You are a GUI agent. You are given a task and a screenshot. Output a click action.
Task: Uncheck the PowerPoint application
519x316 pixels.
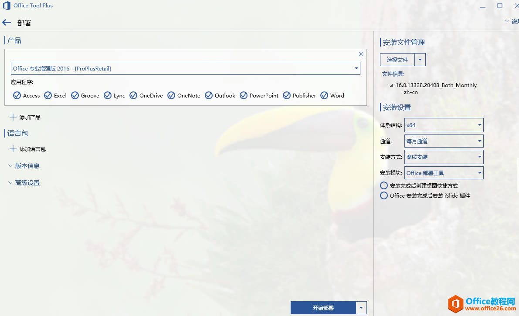pos(244,95)
